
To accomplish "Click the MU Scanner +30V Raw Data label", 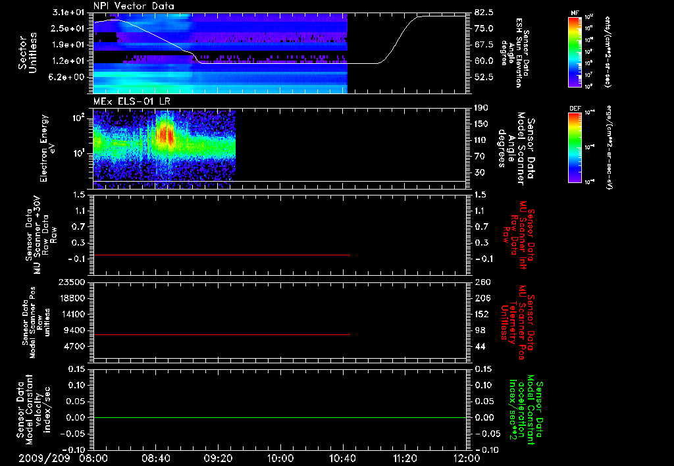I will pos(41,235).
